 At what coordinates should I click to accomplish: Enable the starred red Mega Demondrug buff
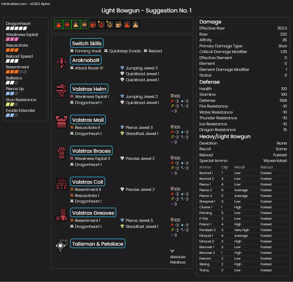101,25
